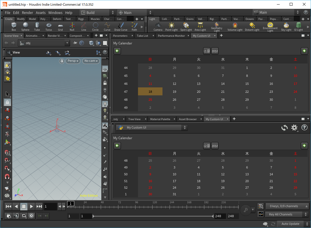Click the reload icon in lower Custom UI pane
The width and height of the screenshot is (311, 228).
tap(285, 128)
